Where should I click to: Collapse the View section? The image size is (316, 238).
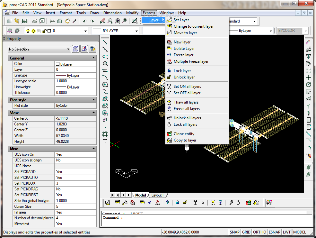point(94,113)
